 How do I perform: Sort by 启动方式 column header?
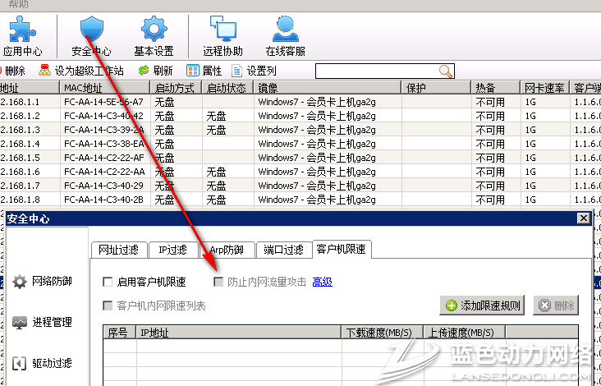176,88
